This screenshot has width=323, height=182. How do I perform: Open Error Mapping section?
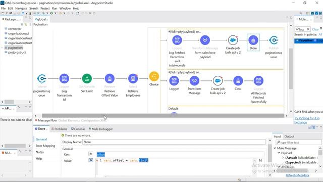coord(45,146)
